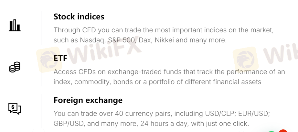Click the Foreign exchange dollar chat icon
This screenshot has width=298, height=132.
15,109
